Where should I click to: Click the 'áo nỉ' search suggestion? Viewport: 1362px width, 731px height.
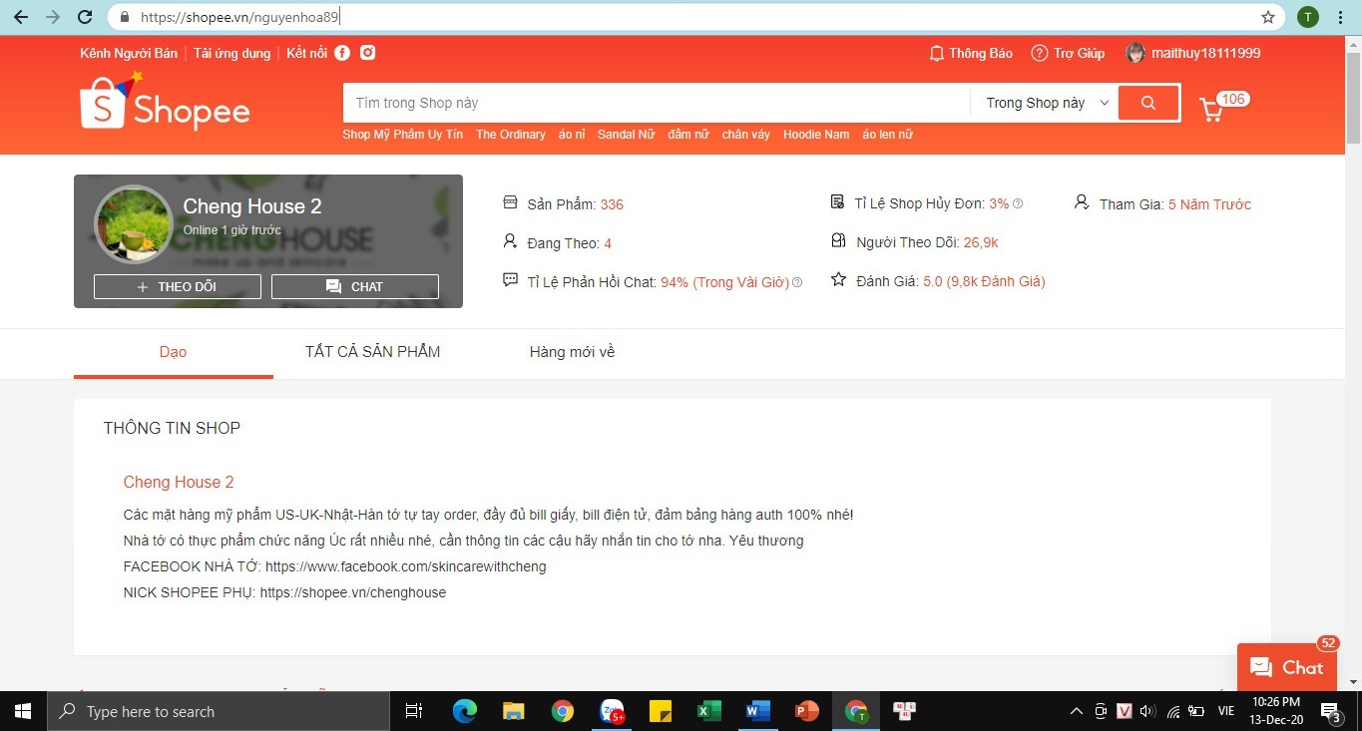coord(572,135)
